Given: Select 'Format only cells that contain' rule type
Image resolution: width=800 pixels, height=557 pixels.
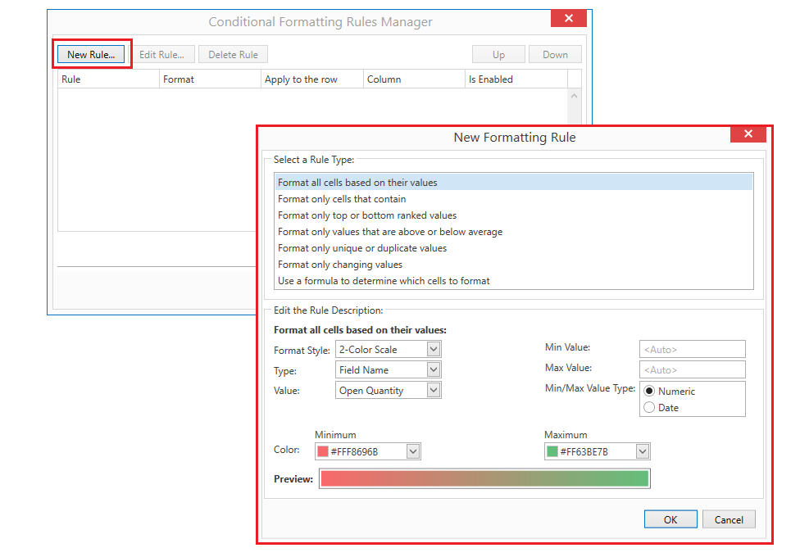Looking at the screenshot, I should click(514, 199).
